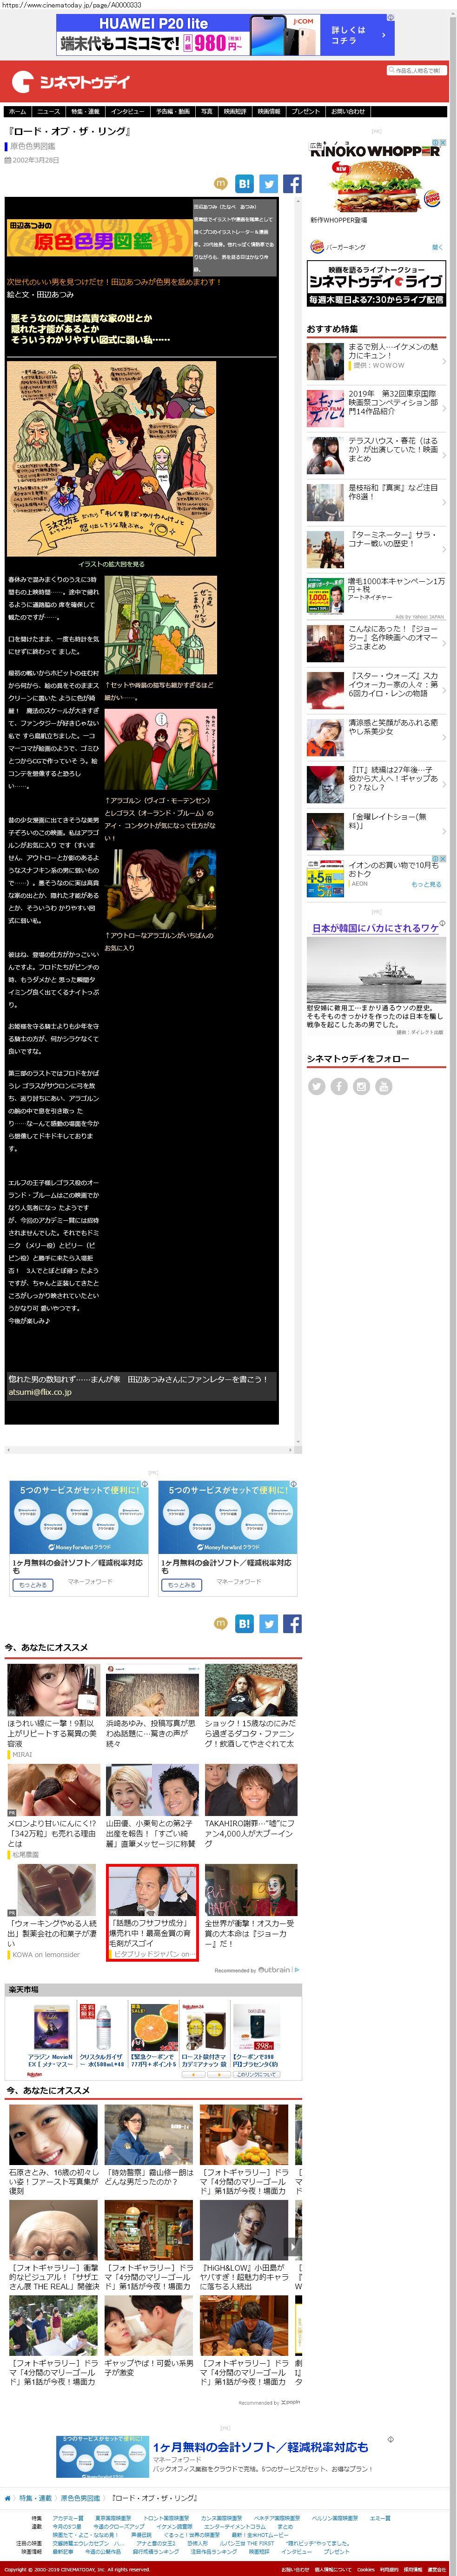Open chevron for 『IT』続編は27年後 item
The height and width of the screenshot is (2576, 457).
click(443, 784)
